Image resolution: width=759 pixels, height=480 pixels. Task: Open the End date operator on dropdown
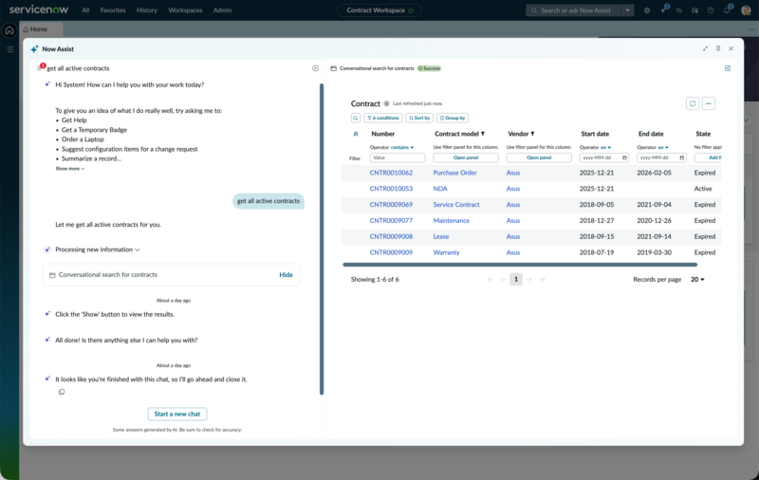(x=663, y=147)
